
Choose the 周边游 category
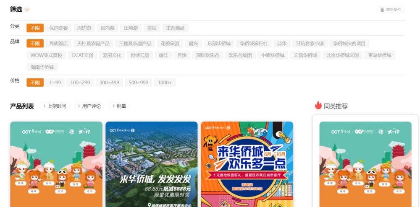click(x=84, y=28)
